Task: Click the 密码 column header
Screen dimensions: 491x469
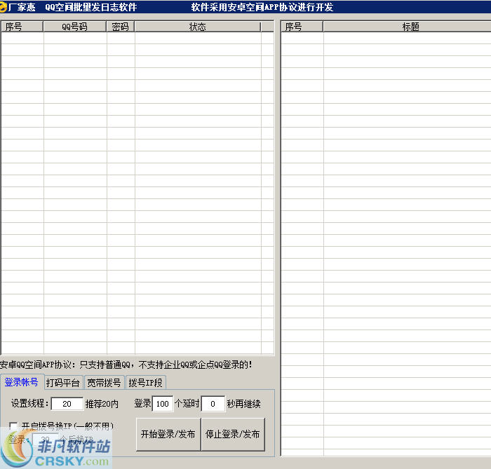Action: point(121,27)
